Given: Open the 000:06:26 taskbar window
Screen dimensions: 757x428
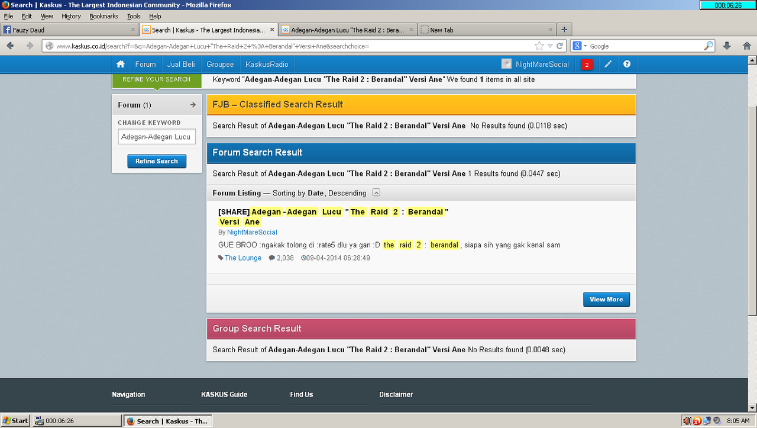Looking at the screenshot, I should 77,421.
